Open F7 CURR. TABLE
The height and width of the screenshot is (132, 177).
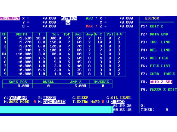(x=158, y=74)
